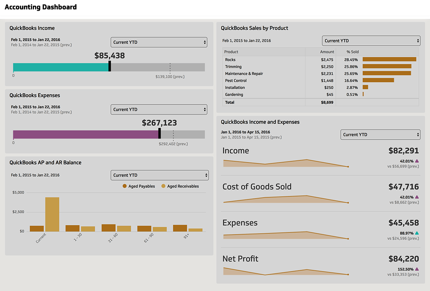
Task: Select the Rocks product row label
Action: tap(230, 60)
